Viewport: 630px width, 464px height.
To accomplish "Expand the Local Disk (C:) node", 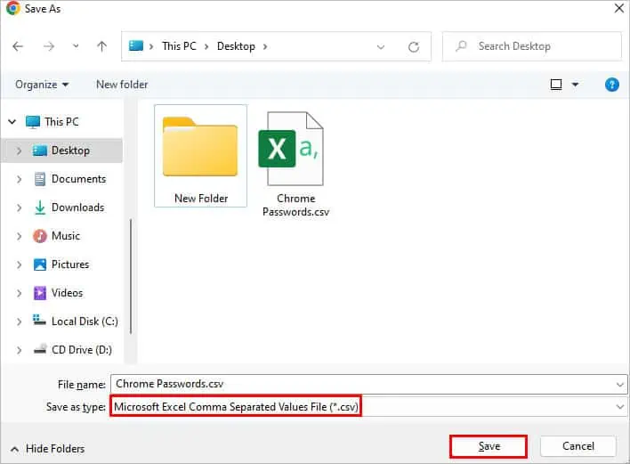I will (19, 322).
